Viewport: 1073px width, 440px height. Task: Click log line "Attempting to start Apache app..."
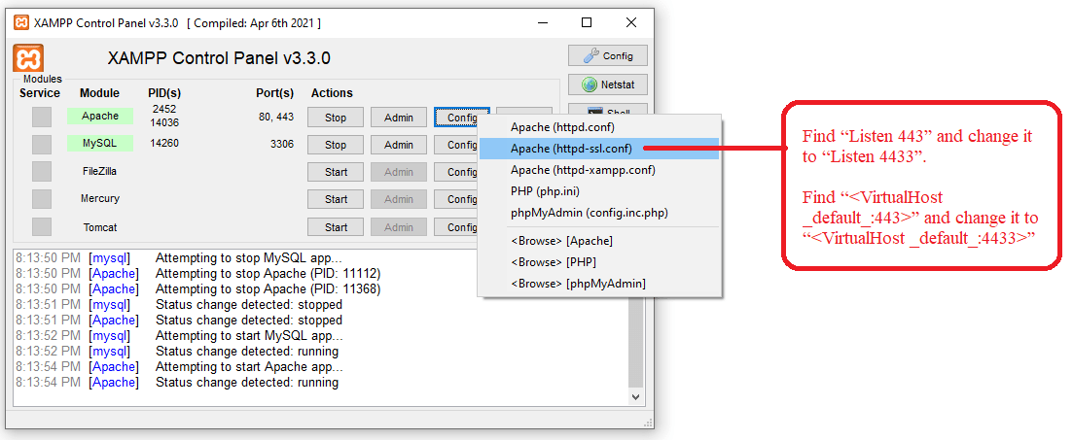250,367
